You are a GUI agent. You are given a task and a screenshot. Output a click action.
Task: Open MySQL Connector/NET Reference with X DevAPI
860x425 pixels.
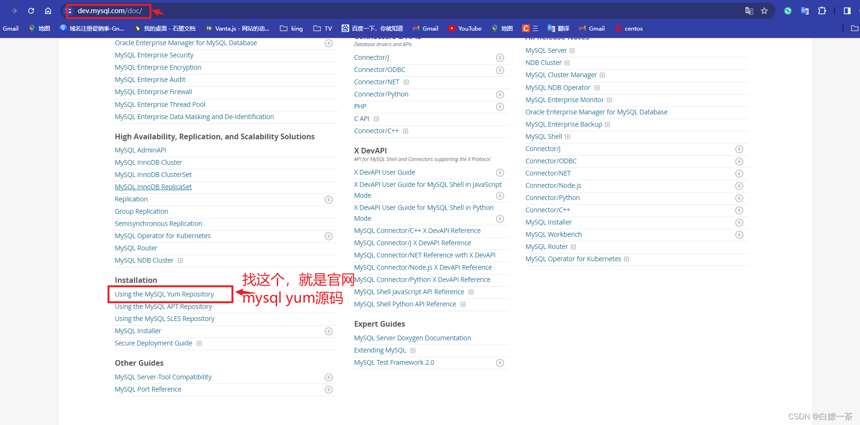(425, 255)
